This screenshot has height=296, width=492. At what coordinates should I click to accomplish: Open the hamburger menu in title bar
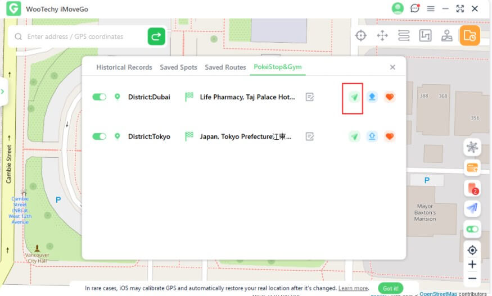[x=431, y=9]
